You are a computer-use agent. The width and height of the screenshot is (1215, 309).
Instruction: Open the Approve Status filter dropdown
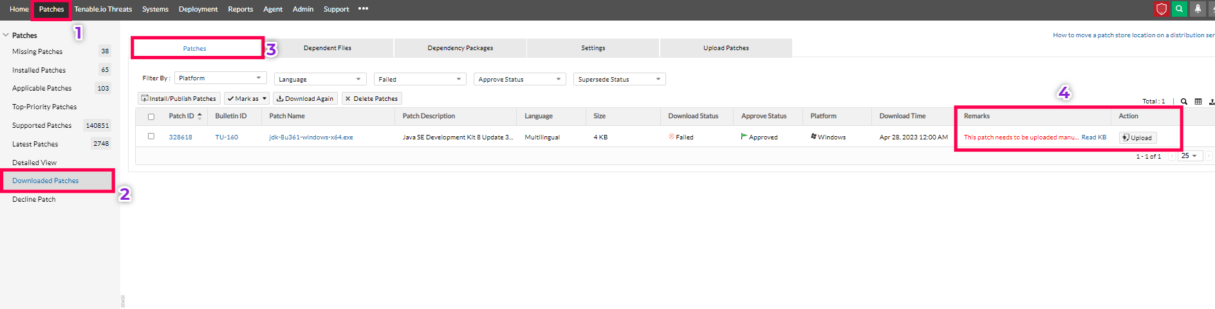pos(519,79)
